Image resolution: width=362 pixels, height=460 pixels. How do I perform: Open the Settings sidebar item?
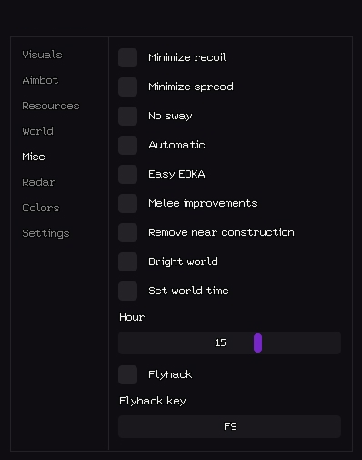(x=45, y=233)
